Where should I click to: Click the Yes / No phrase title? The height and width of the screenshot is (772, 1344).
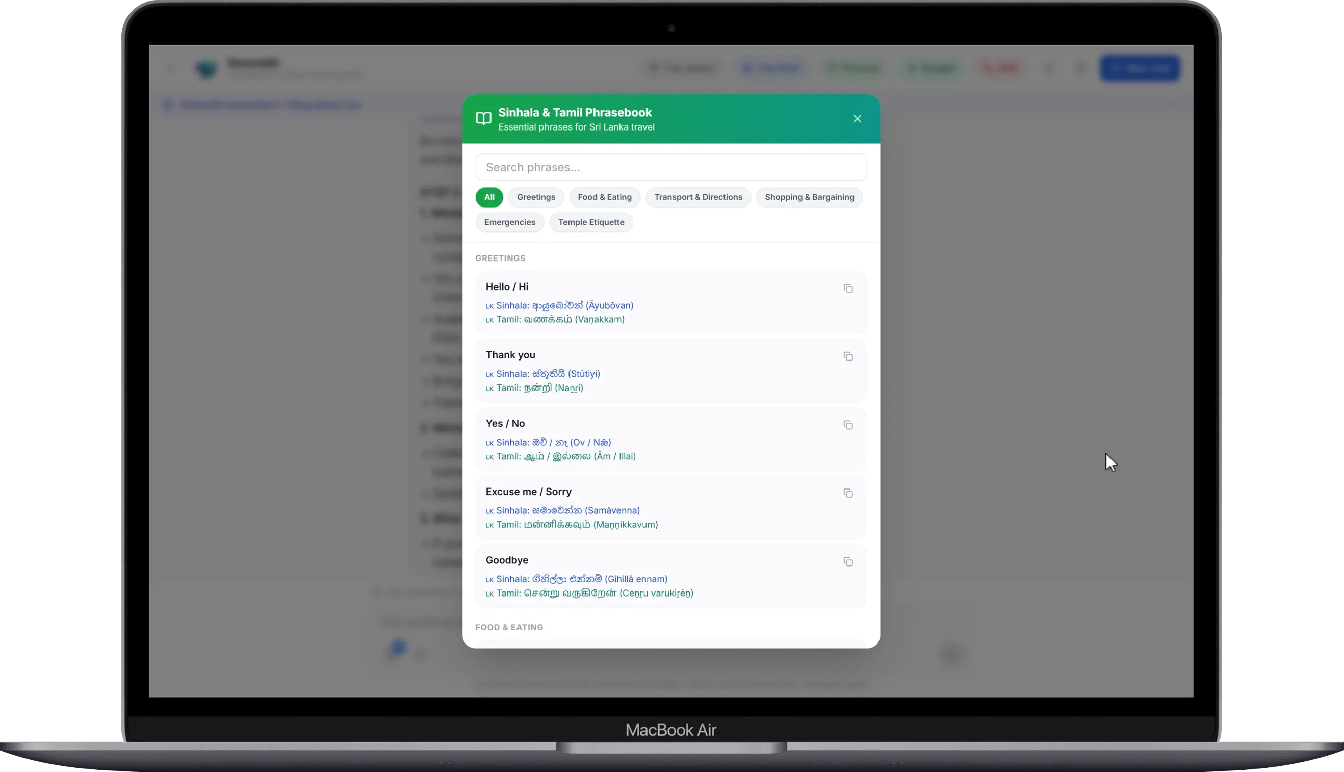[505, 424]
